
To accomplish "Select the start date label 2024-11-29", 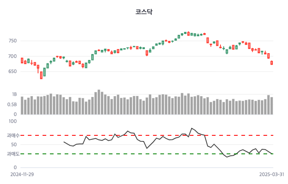I will point(22,174).
